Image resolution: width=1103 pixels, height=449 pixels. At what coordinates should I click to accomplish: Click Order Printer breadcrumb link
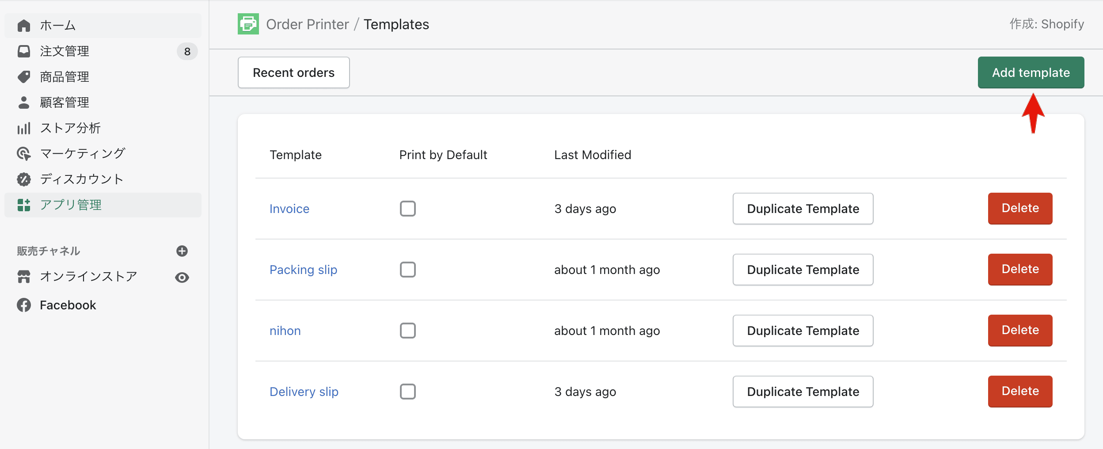click(308, 24)
